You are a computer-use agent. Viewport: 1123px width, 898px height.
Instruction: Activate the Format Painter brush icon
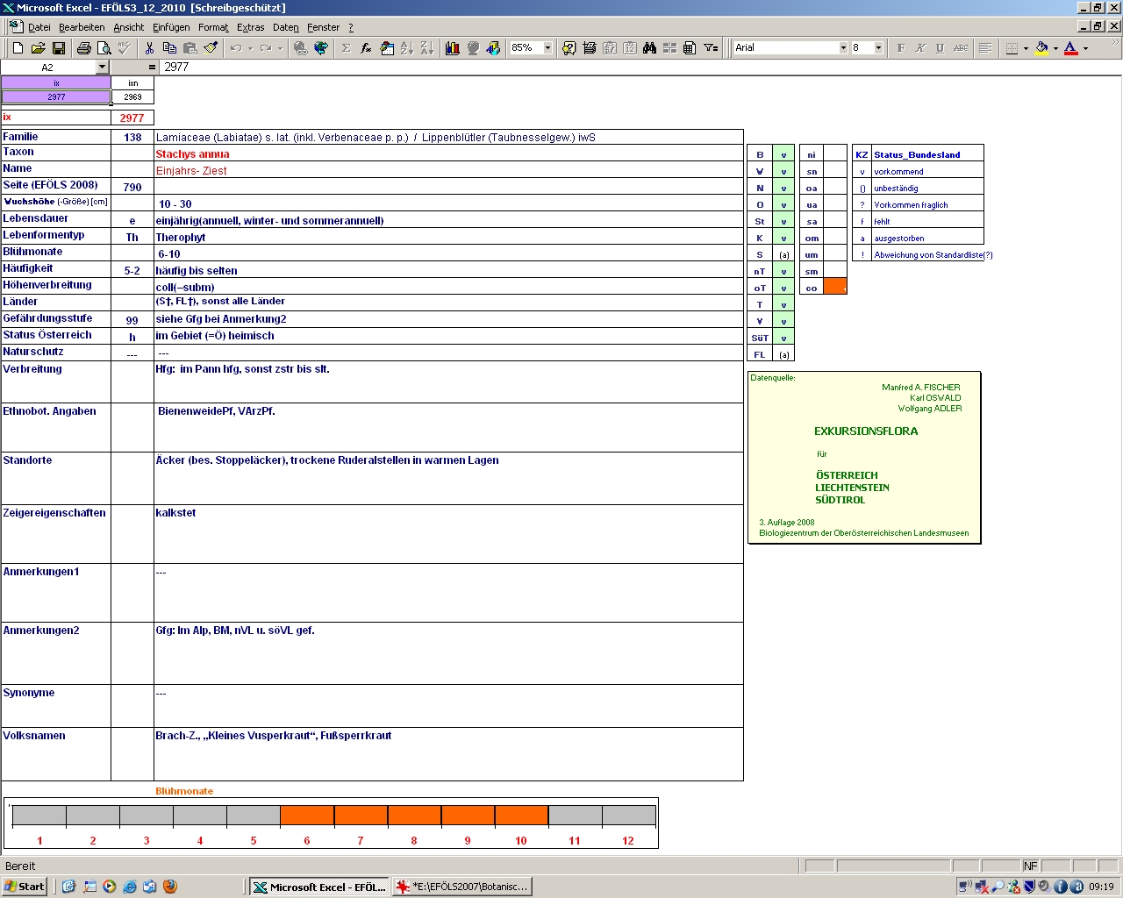click(210, 48)
